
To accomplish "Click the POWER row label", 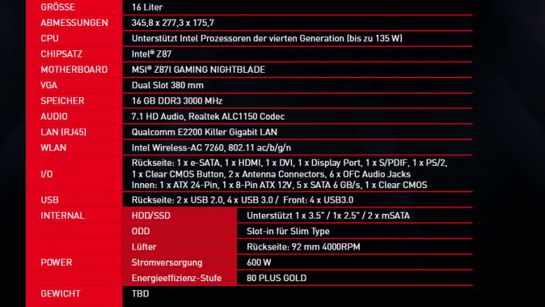I will pos(57,262).
